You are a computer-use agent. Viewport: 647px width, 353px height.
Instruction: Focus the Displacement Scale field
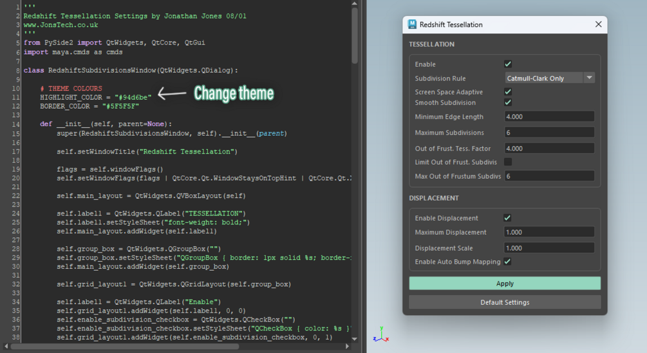pyautogui.click(x=549, y=248)
